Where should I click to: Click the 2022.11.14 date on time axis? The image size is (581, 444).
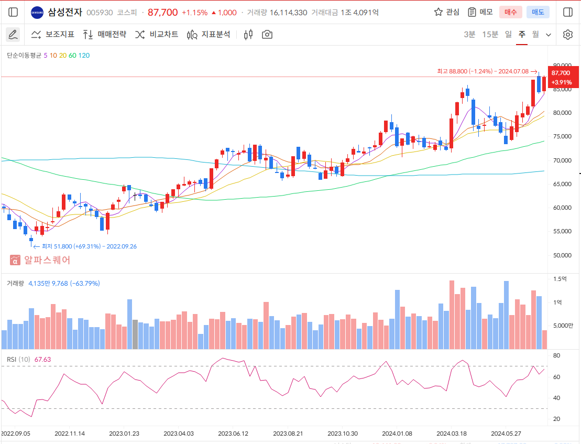70,433
